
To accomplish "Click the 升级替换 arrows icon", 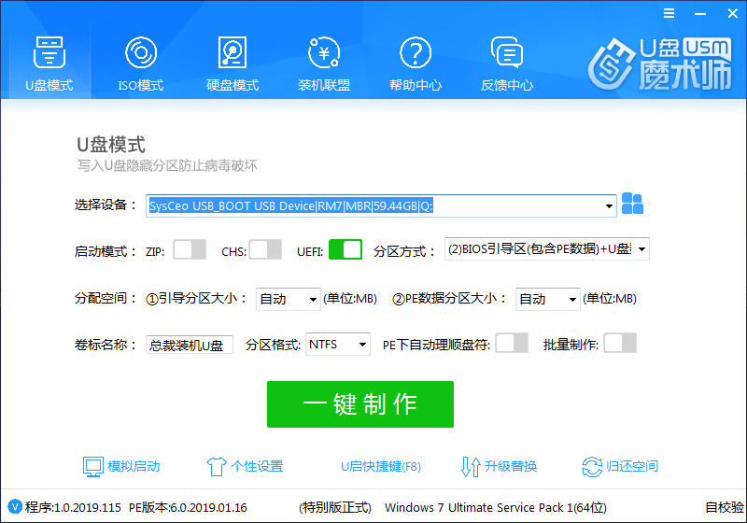I will [x=471, y=466].
